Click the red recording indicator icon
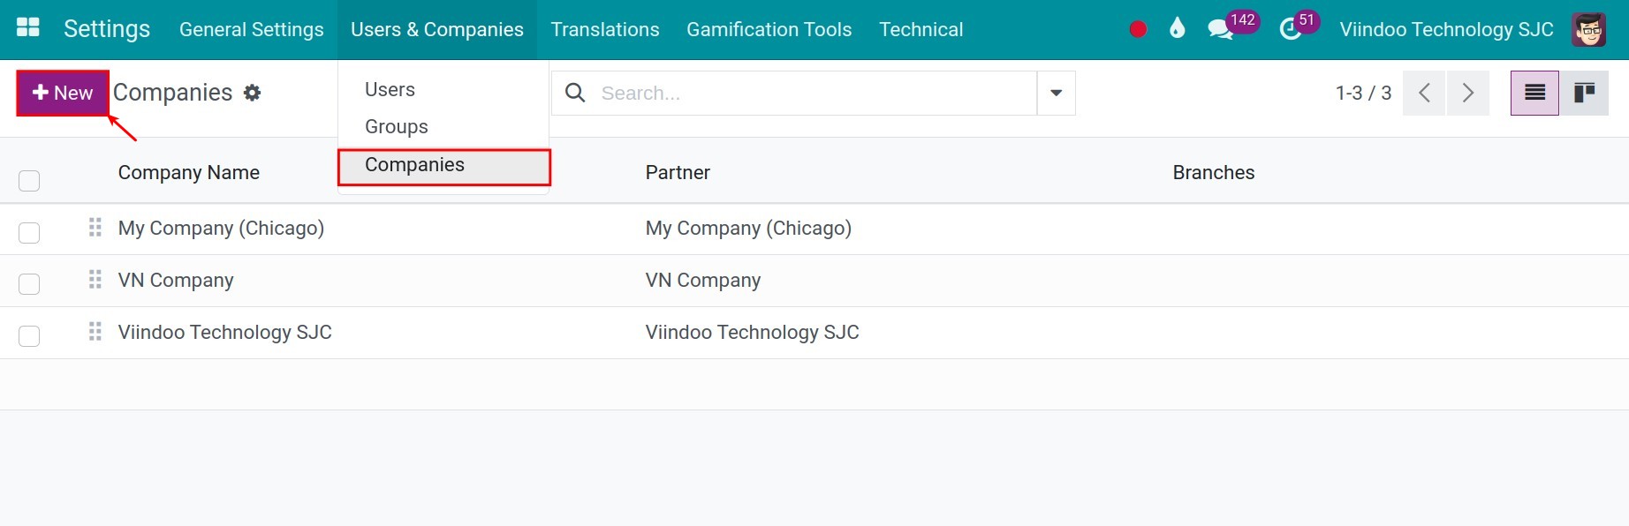1629x526 pixels. (x=1138, y=29)
